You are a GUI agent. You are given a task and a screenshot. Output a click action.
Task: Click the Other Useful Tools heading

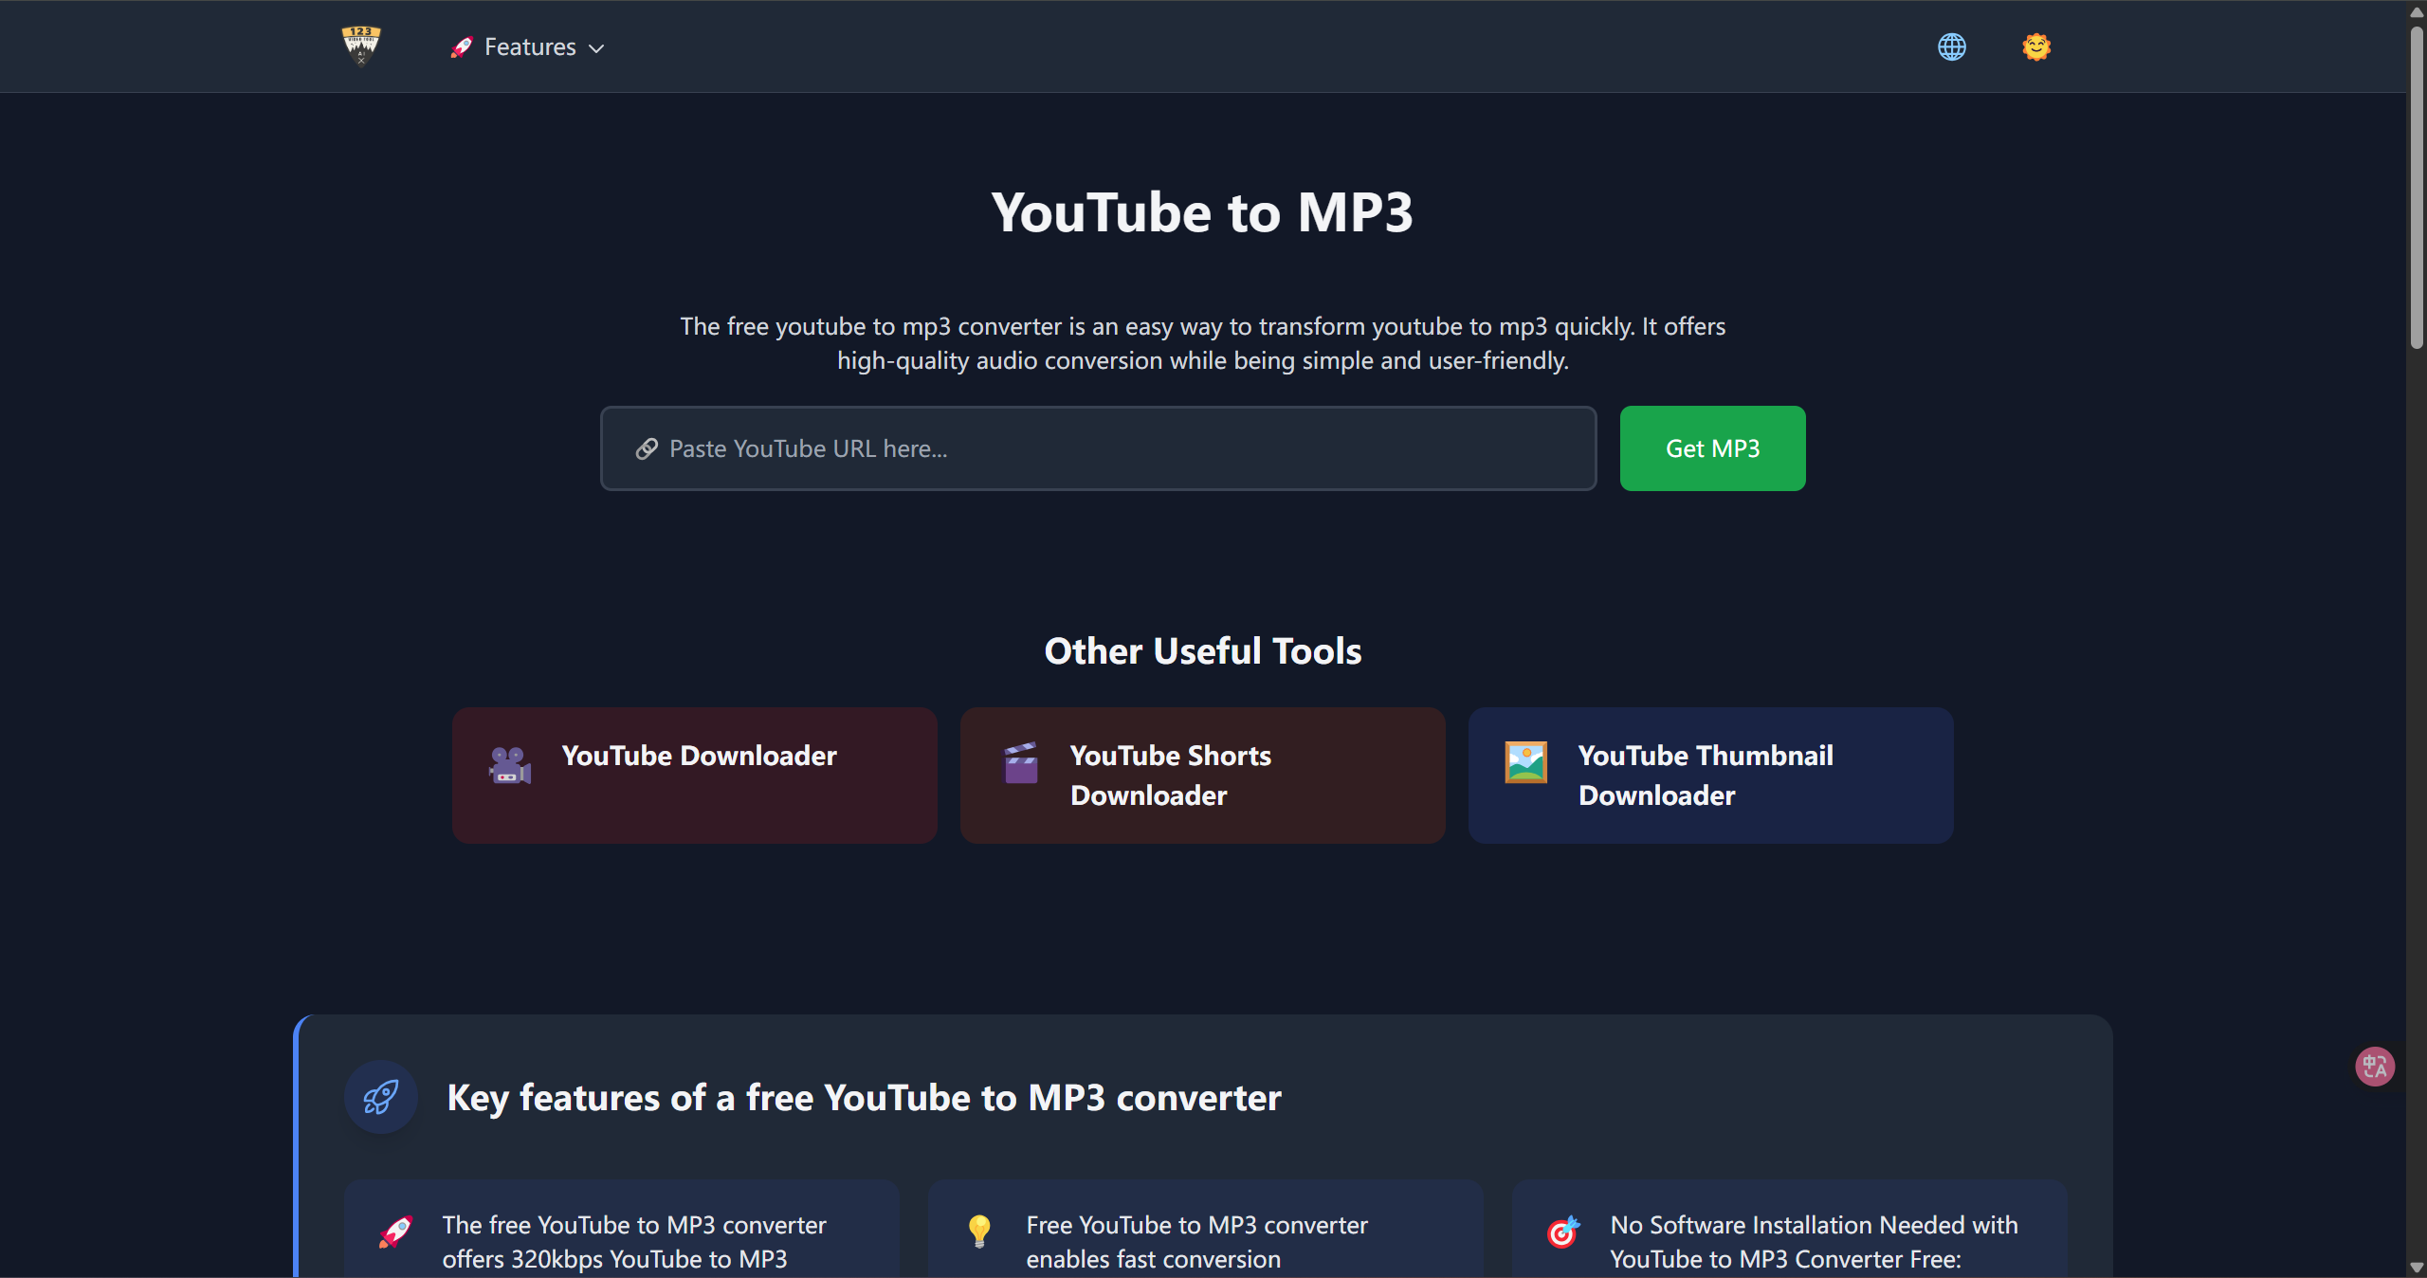tap(1202, 651)
